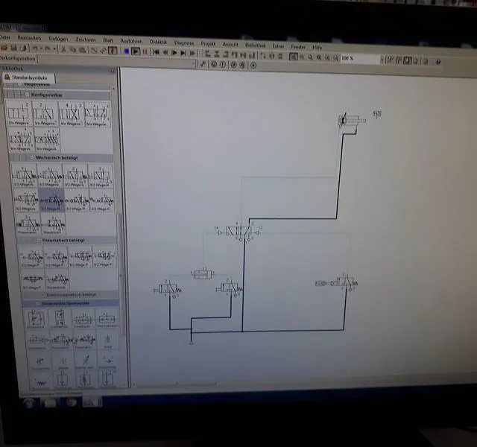This screenshot has height=447, width=477.
Task: Open the undo history dropdown arrow
Action: 41,48
